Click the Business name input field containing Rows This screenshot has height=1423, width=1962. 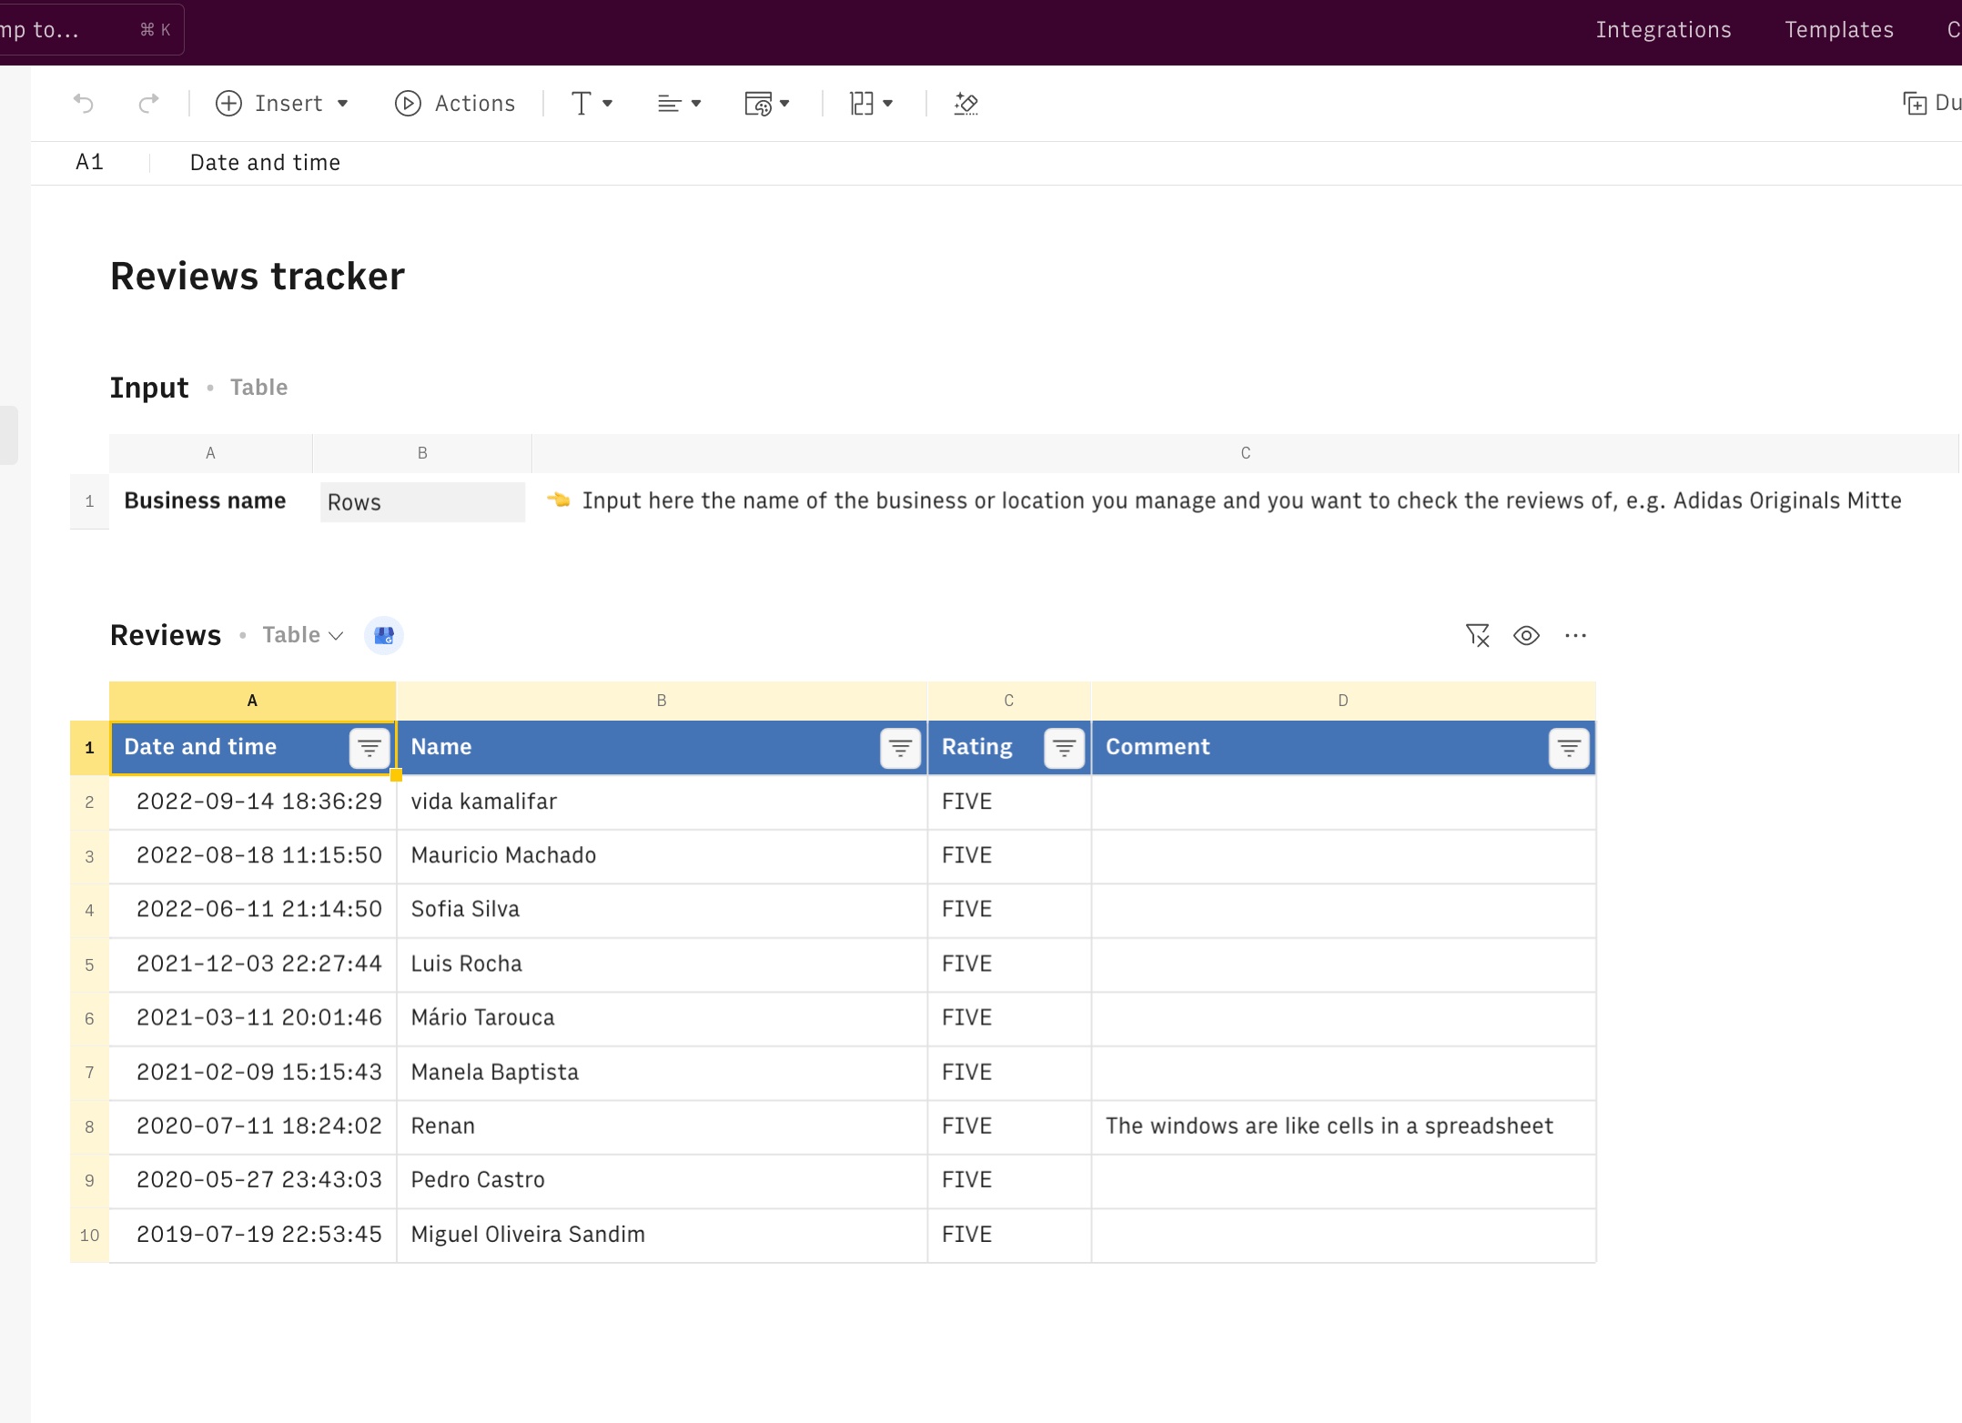click(422, 502)
